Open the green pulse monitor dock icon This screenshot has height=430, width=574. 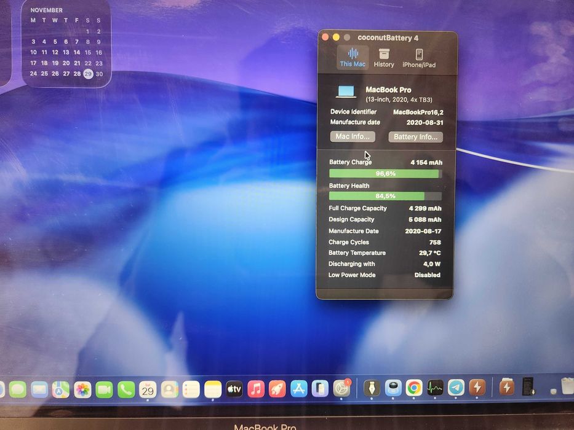pyautogui.click(x=435, y=388)
